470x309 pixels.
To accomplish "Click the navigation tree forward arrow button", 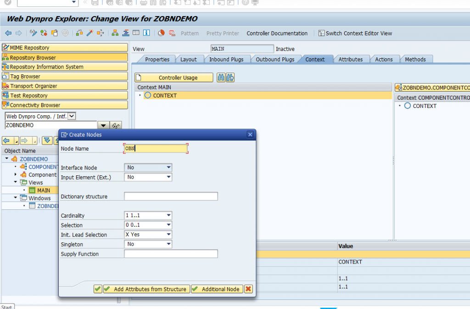I will 25,140.
